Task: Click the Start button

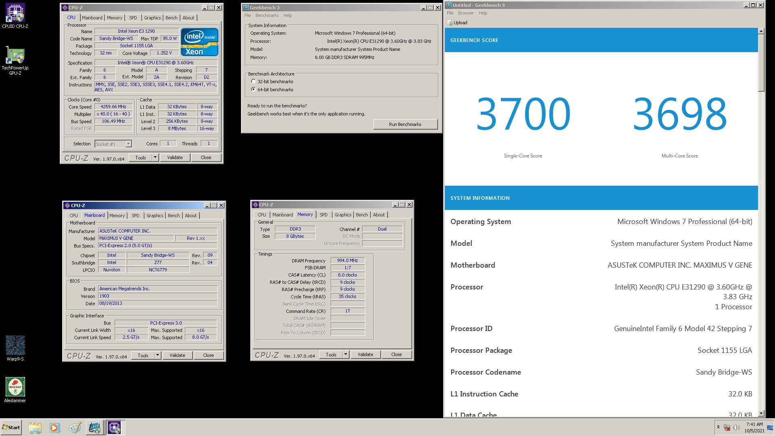Action: tap(11, 428)
